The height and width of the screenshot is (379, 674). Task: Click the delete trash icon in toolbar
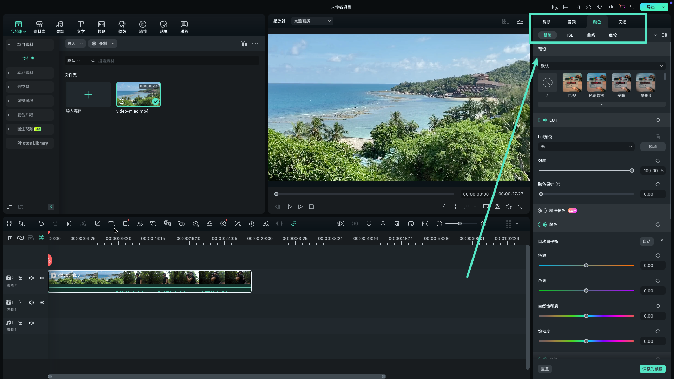pos(69,224)
